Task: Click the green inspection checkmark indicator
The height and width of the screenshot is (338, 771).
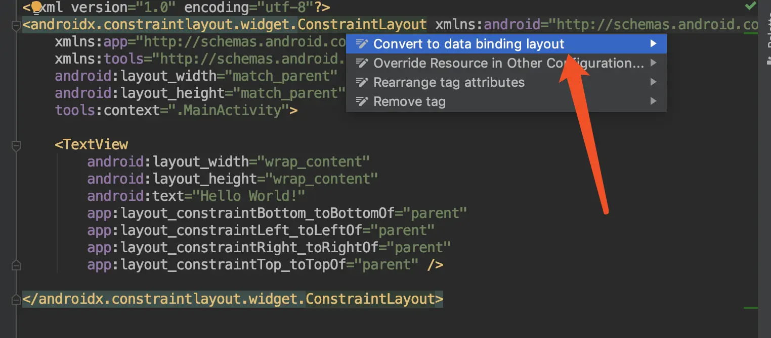Action: [x=750, y=7]
